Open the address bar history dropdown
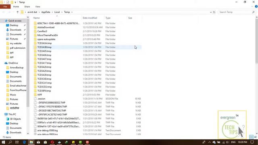 coord(210,12)
